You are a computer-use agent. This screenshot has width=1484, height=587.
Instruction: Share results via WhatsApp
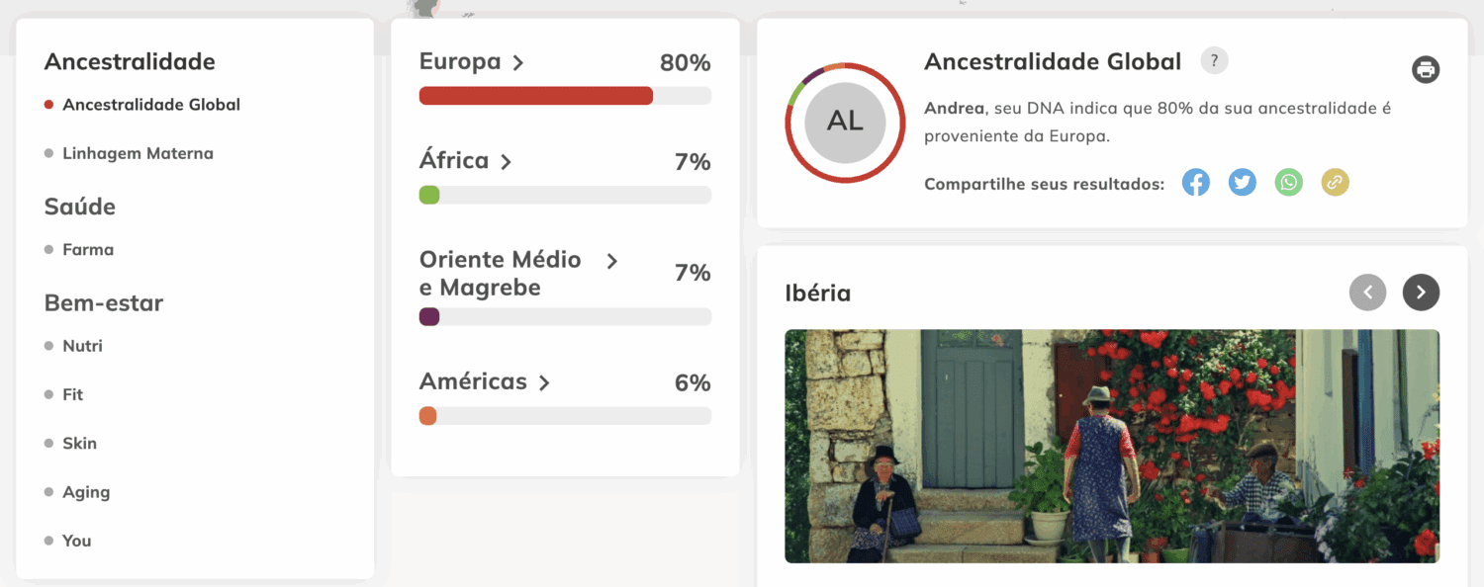1289,183
